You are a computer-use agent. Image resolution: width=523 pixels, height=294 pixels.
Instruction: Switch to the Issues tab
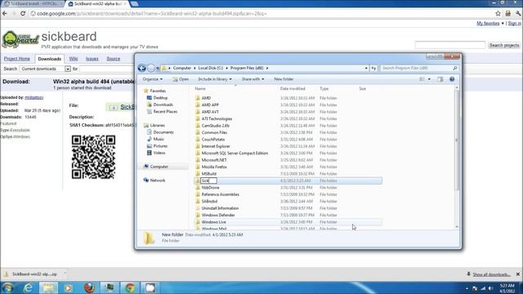[92, 59]
